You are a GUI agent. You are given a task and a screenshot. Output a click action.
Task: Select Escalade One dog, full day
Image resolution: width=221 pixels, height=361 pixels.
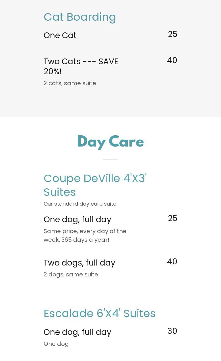pos(77,332)
